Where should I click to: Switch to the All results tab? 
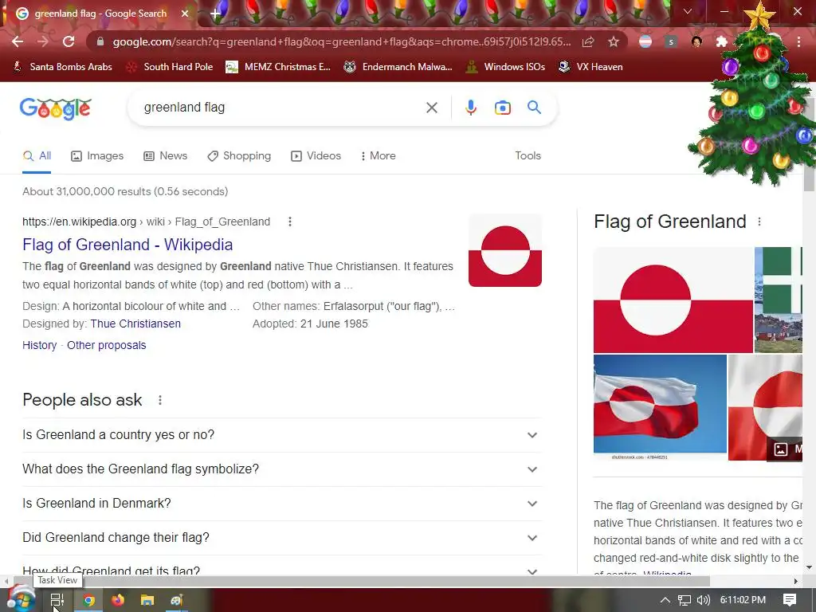pyautogui.click(x=37, y=156)
